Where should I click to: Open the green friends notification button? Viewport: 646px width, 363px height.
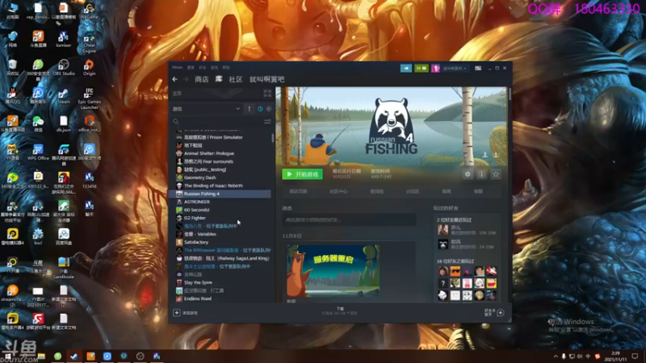coord(421,69)
